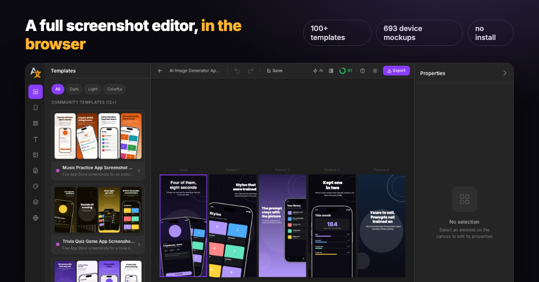Open Music Practice App Screenshot template thumbnail
Image resolution: width=539 pixels, height=282 pixels.
tap(98, 136)
